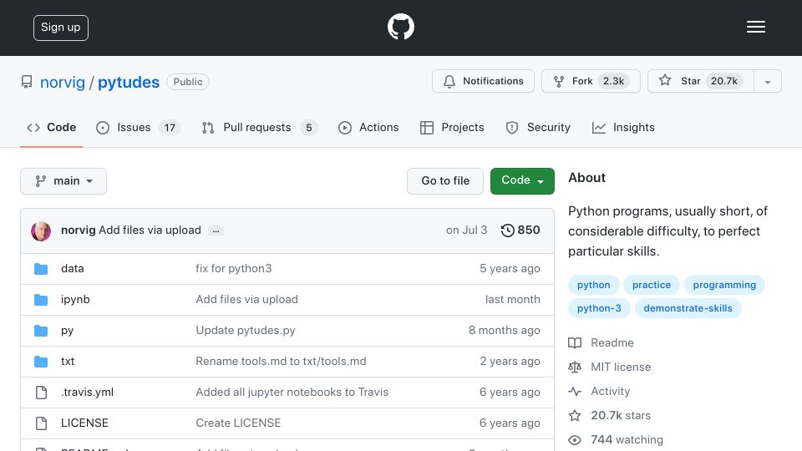This screenshot has width=802, height=451.
Task: Click the Actions play icon
Action: point(345,128)
